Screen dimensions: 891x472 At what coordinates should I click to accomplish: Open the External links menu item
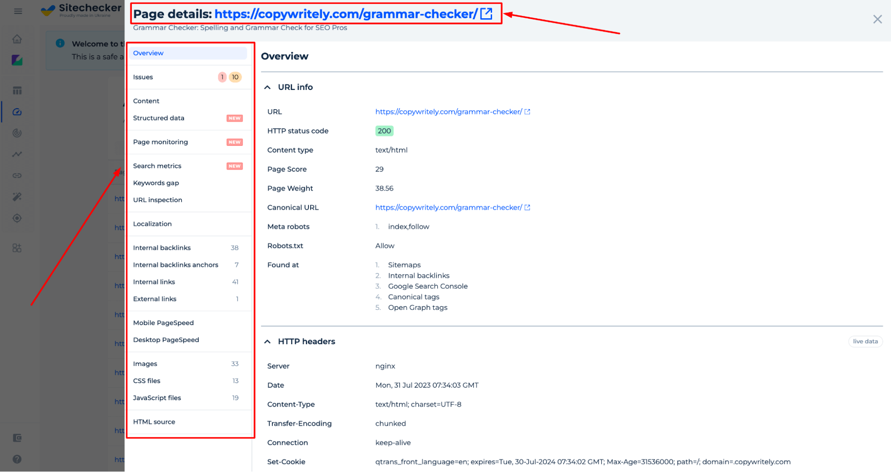point(188,299)
